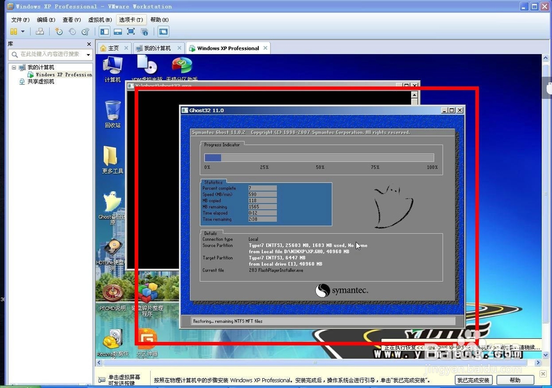Viewport: 552px width, 388px height.
Task: Open the 查看(V) menu
Action: (x=71, y=20)
